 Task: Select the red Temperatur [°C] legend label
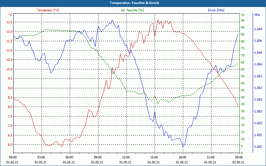pyautogui.click(x=48, y=10)
